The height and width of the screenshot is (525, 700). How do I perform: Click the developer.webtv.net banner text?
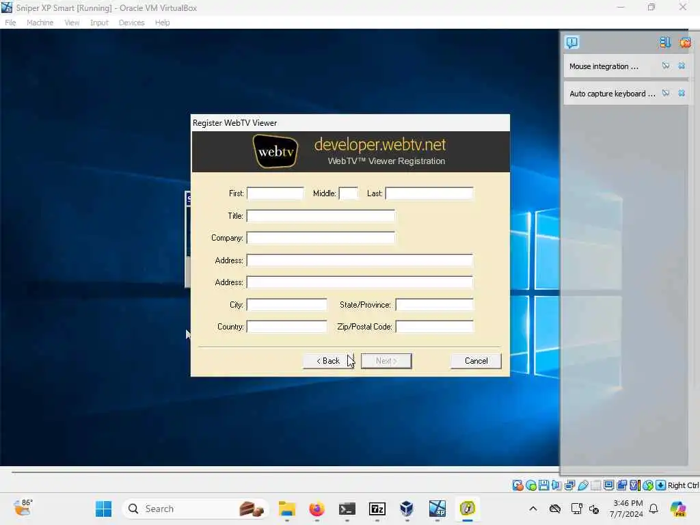click(x=380, y=145)
